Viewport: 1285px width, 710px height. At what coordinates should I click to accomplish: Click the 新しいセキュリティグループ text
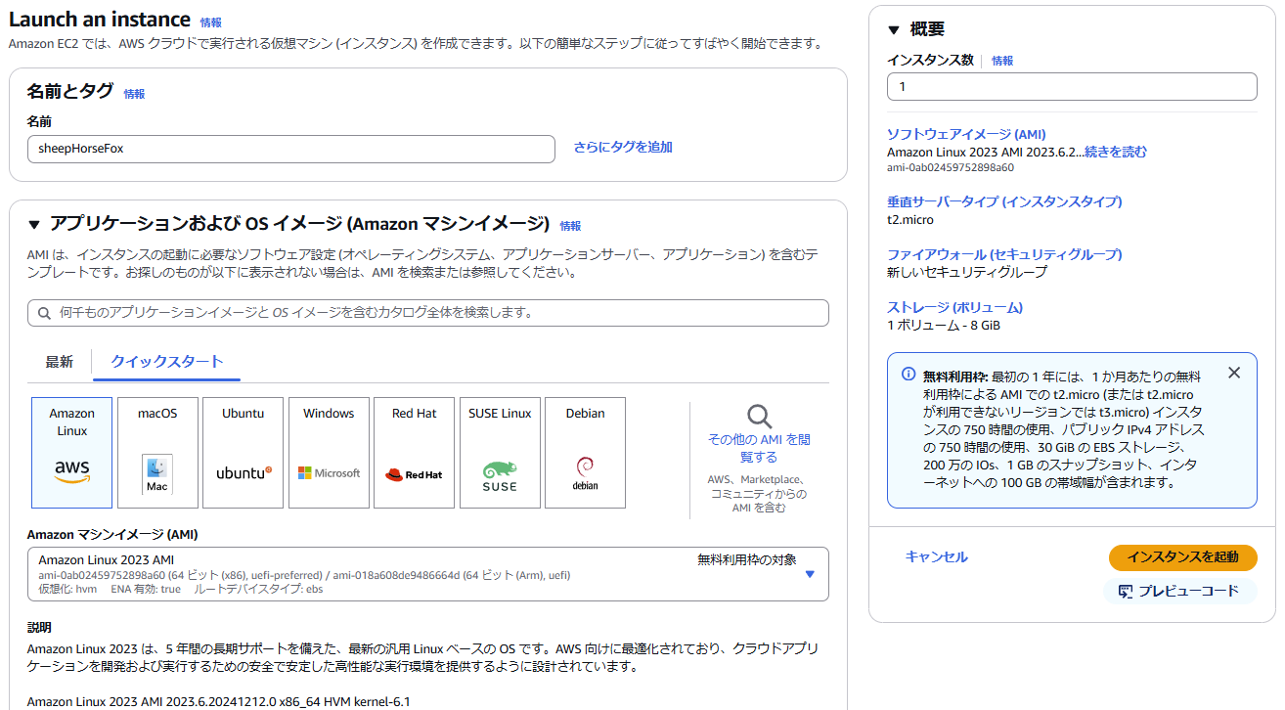click(x=967, y=272)
